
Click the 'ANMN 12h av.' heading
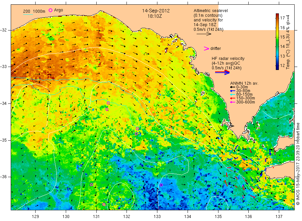pyautogui.click(x=244, y=83)
